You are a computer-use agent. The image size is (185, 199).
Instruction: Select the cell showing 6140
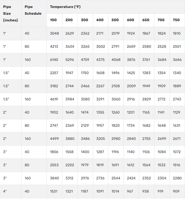[54, 60]
